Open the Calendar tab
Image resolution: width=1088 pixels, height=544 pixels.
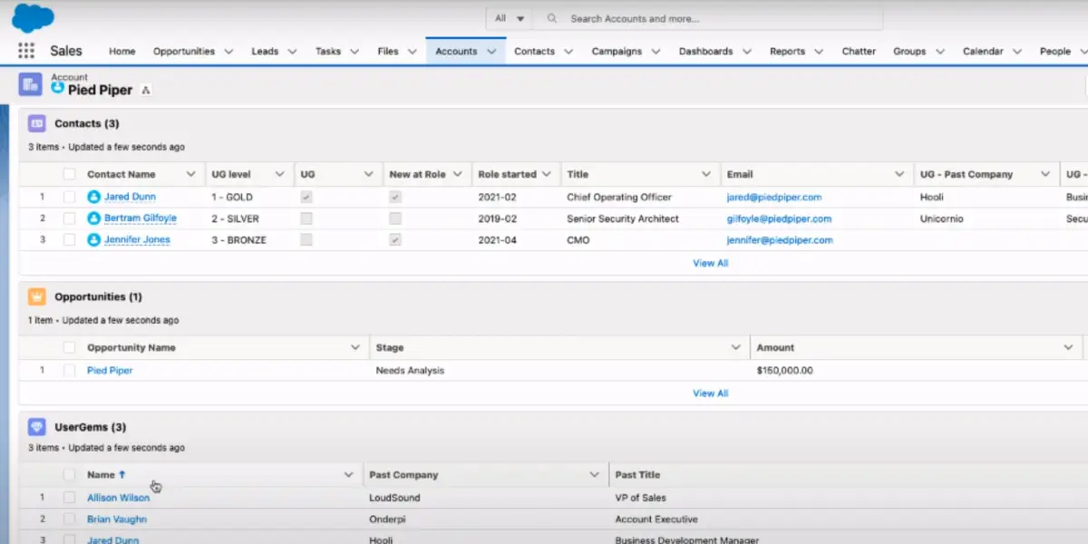point(983,52)
